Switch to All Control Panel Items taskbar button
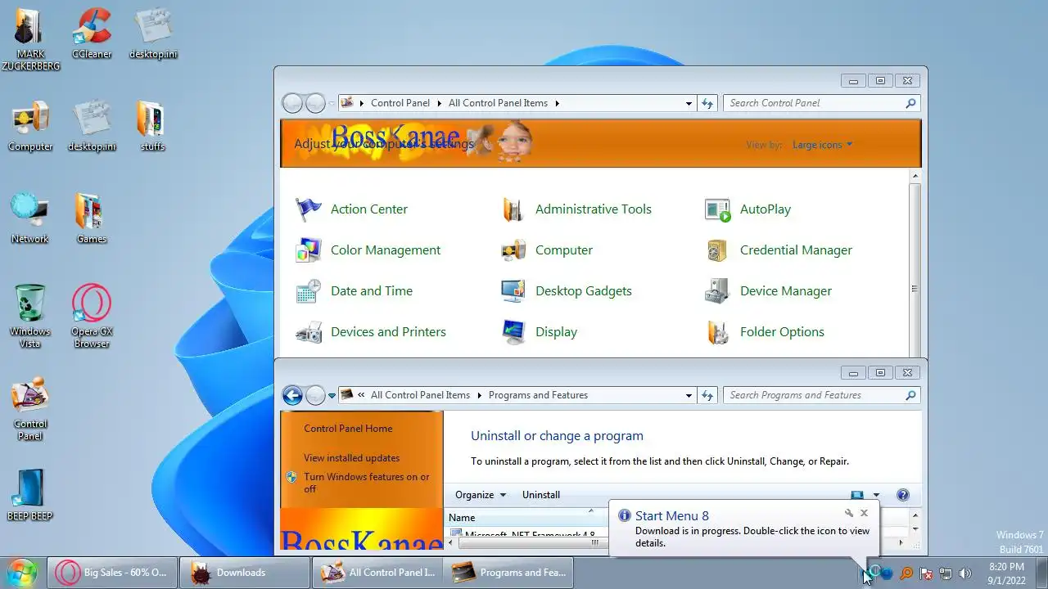 [x=377, y=573]
